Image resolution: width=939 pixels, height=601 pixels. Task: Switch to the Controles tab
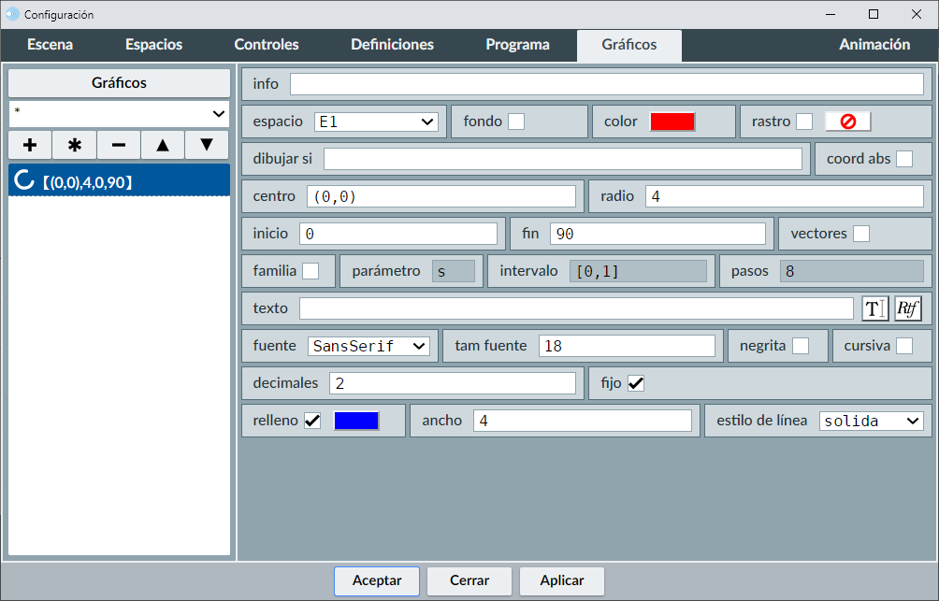(x=267, y=45)
